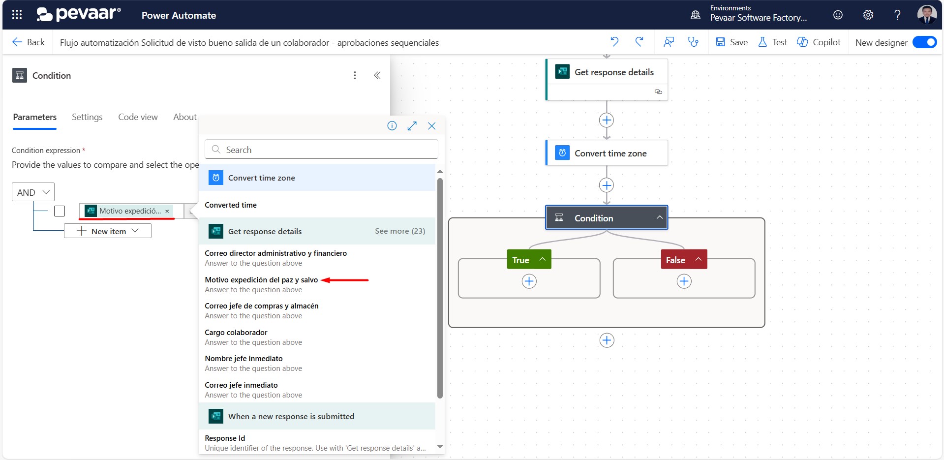944x460 pixels.
Task: Open the flow checker stethoscope icon
Action: pyautogui.click(x=693, y=42)
